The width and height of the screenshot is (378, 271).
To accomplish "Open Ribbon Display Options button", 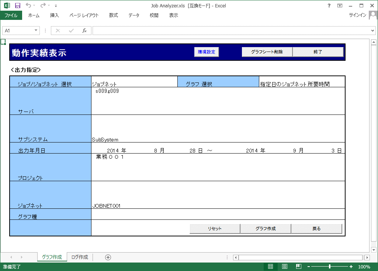I will tap(340, 6).
